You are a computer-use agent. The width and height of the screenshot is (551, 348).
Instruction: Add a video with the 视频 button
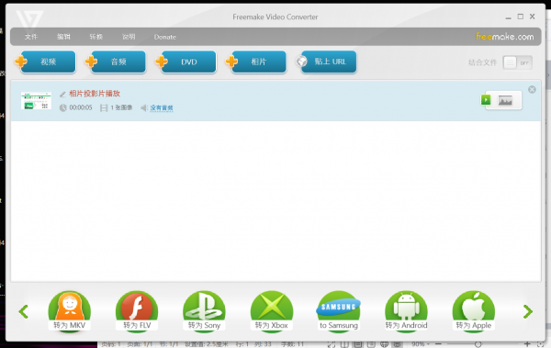tap(46, 62)
